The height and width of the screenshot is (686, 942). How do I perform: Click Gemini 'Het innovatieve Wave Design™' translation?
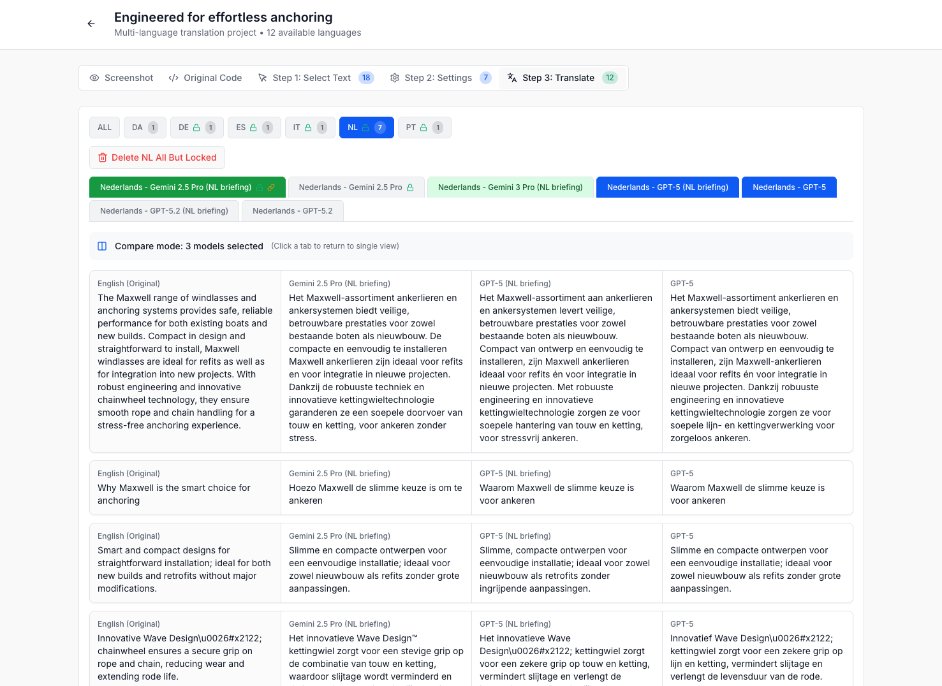tap(376, 659)
